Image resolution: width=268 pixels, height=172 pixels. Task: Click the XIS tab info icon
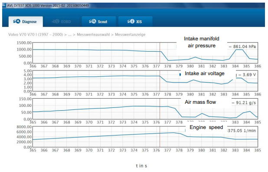point(131,21)
